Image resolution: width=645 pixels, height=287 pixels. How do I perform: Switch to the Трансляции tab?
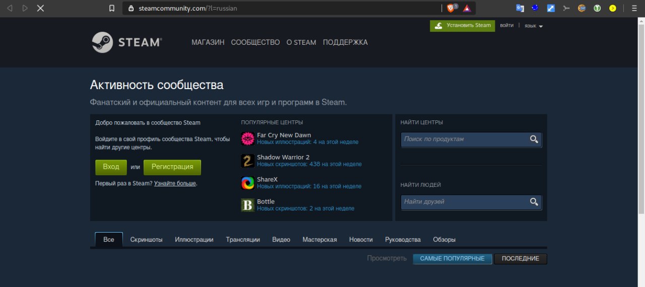[243, 240]
